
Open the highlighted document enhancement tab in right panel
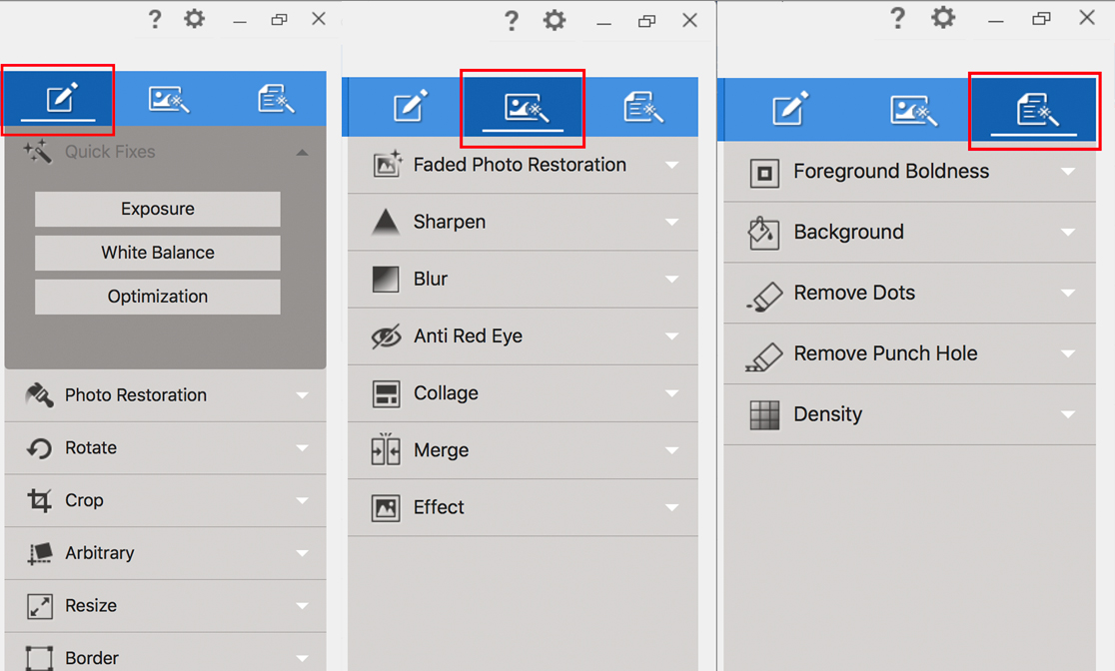pyautogui.click(x=1033, y=110)
